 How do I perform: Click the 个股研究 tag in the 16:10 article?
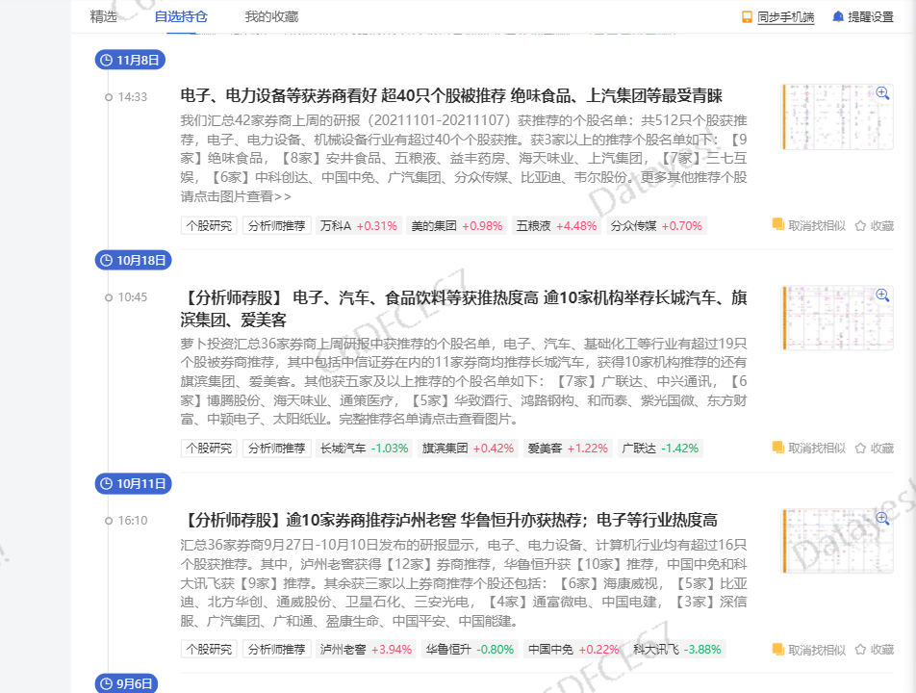[209, 650]
